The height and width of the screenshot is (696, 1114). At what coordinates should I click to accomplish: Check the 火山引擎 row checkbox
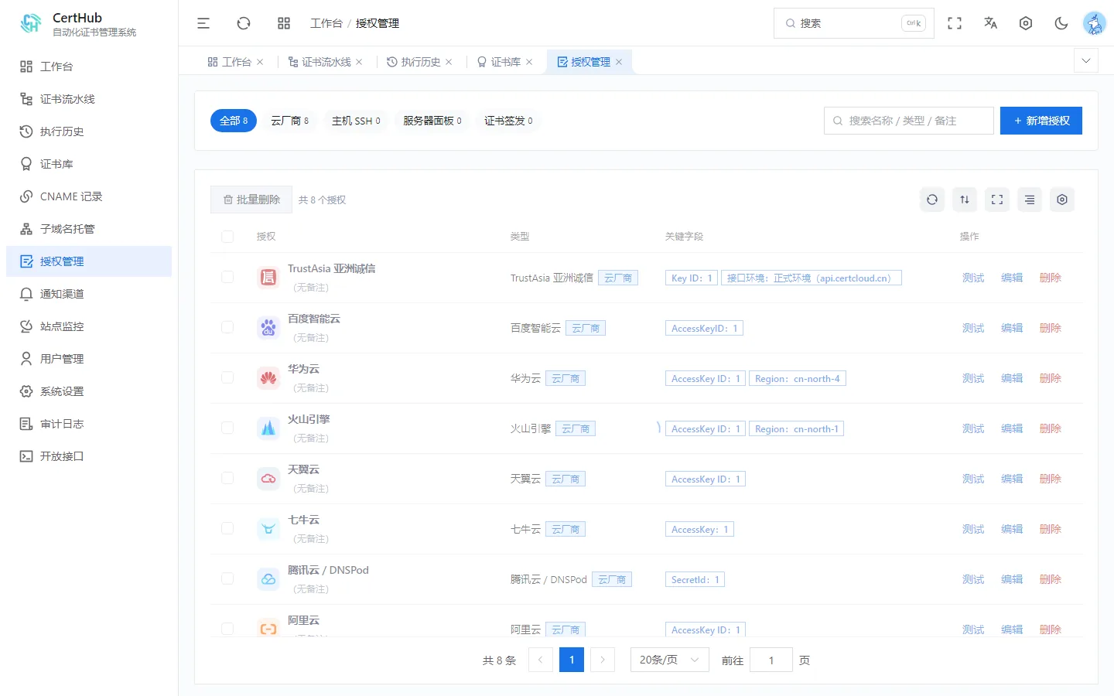[227, 428]
